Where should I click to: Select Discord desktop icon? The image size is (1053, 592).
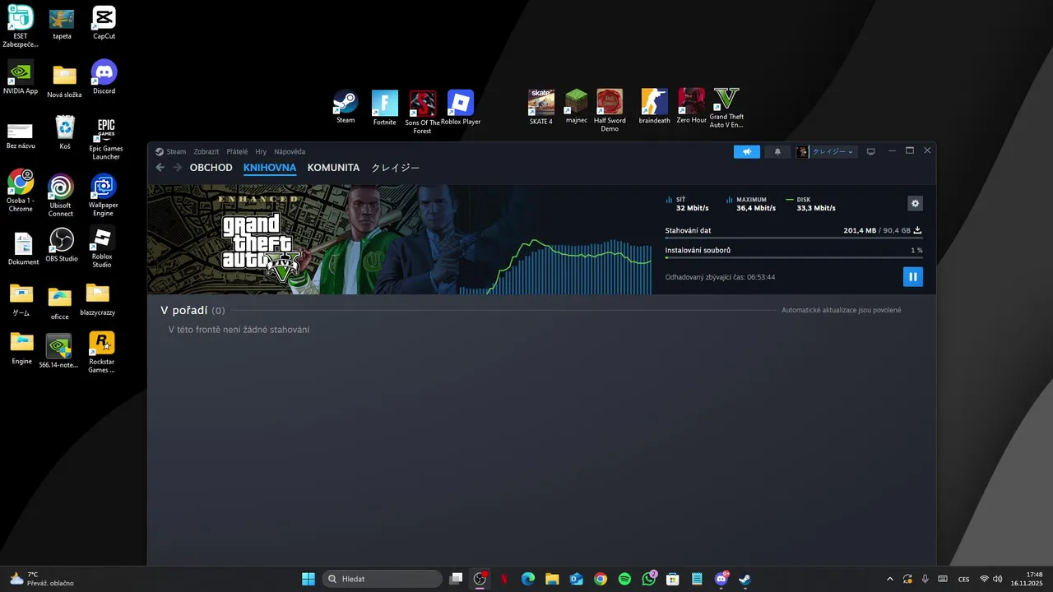coord(104,77)
